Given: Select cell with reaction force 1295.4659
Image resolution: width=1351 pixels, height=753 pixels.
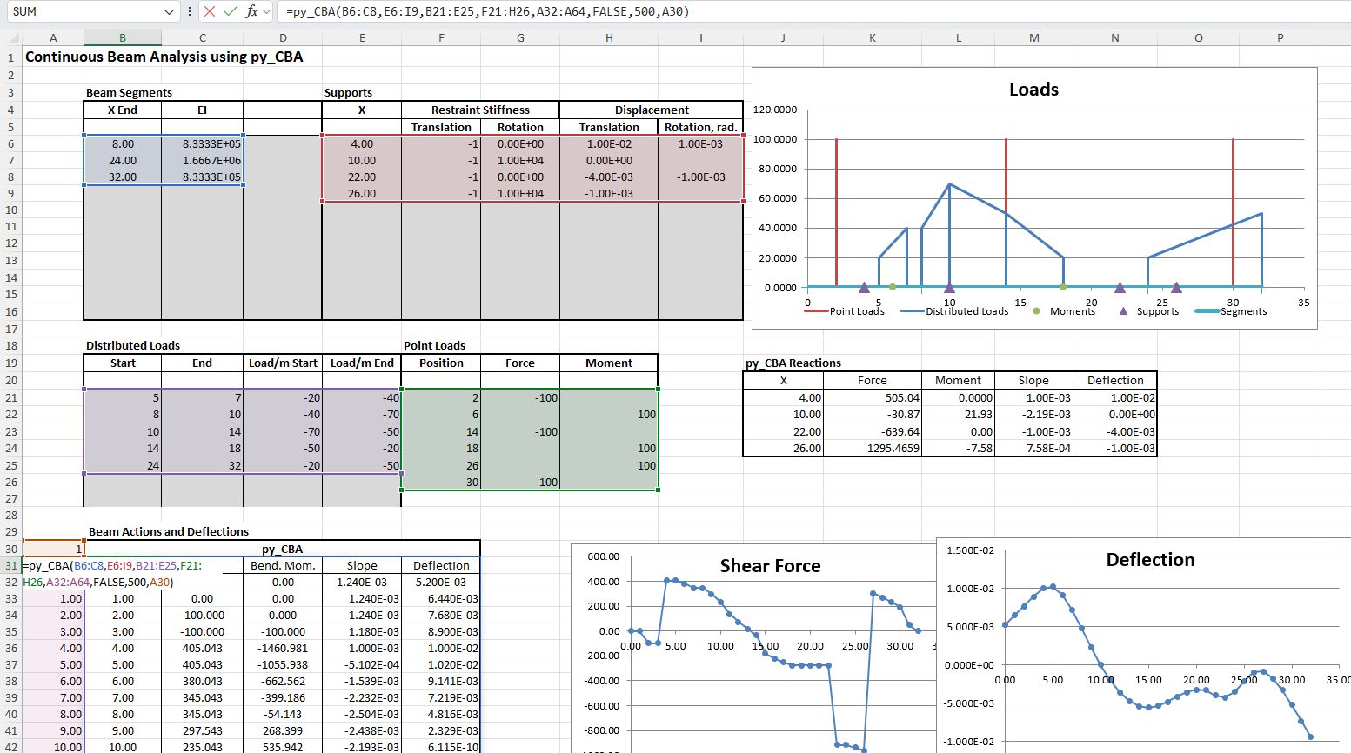Looking at the screenshot, I should coord(872,449).
